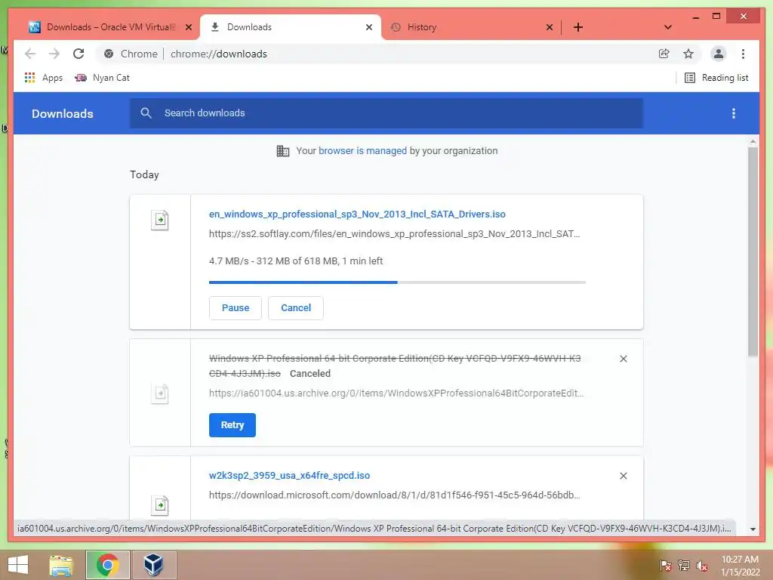This screenshot has height=580, width=773.
Task: Open the user profile icon
Action: pos(719,54)
